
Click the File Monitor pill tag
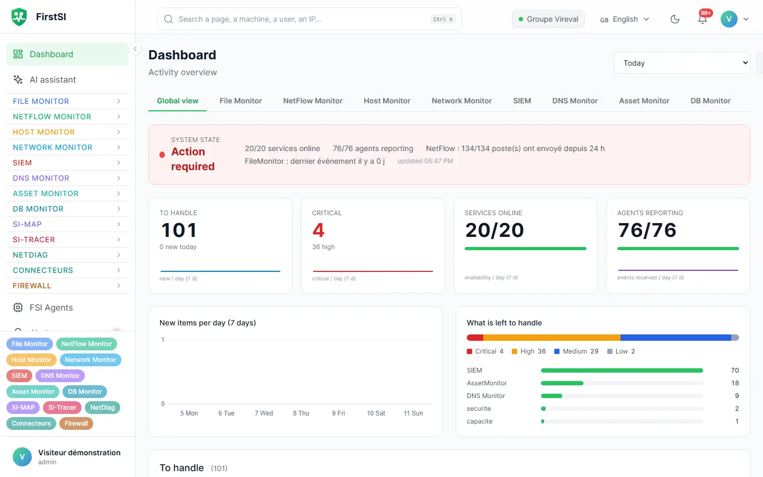30,344
